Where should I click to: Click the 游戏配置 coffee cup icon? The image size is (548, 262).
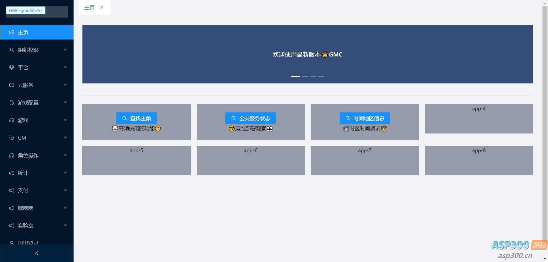tap(12, 103)
